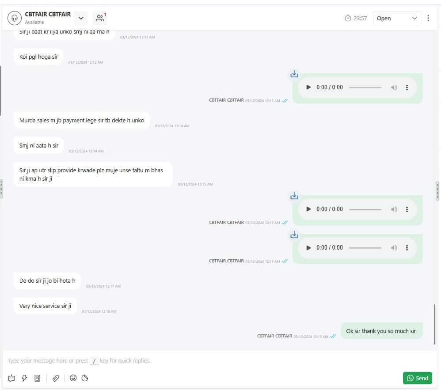441x390 pixels.
Task: Send the message with the green Send button
Action: 418,378
